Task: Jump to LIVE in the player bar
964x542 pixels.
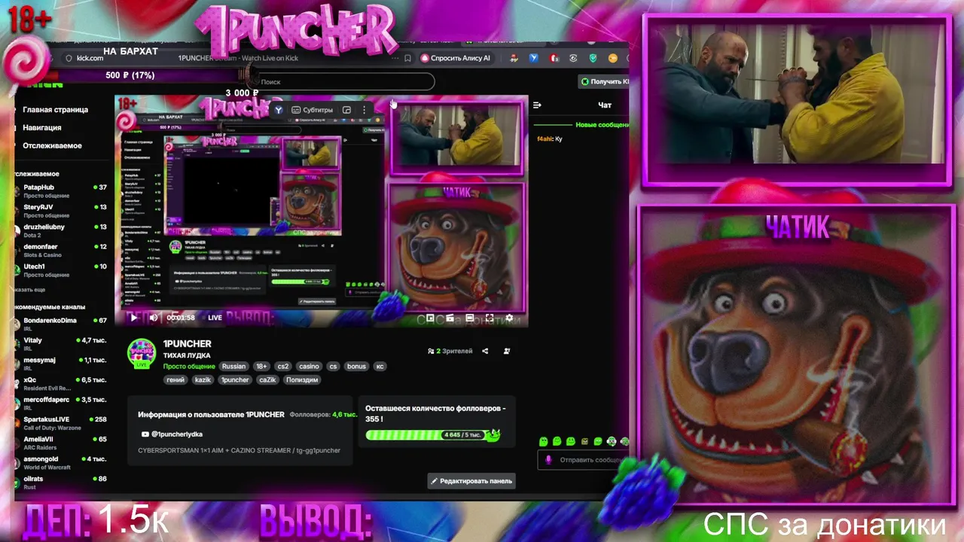Action: pos(215,318)
